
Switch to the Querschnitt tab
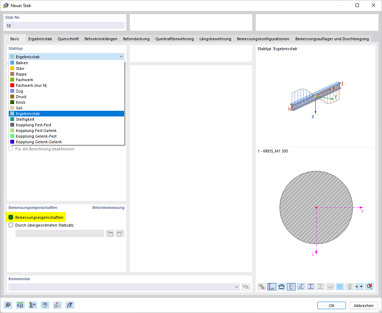coord(68,39)
